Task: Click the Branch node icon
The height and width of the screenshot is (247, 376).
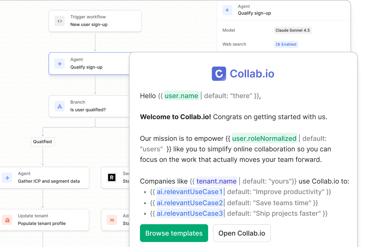Action: coord(60,106)
